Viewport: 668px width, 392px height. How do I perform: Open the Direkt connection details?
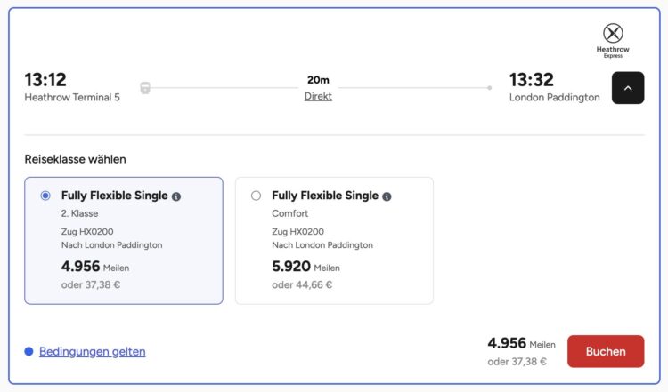click(x=318, y=97)
